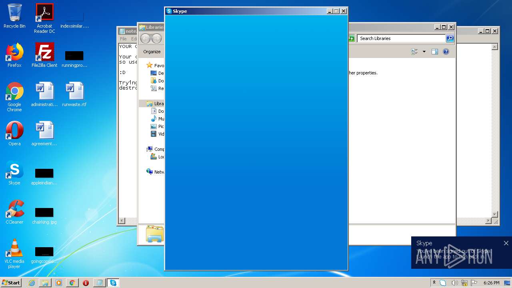Click Notepad horizontal scrollbar right arrow
The width and height of the screenshot is (512, 288).
click(488, 221)
